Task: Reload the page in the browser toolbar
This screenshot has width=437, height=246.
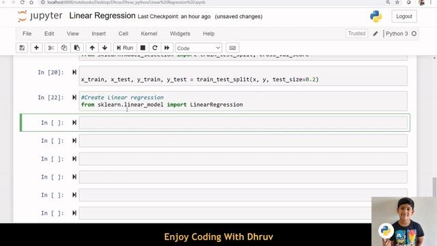Action: [22, 2]
